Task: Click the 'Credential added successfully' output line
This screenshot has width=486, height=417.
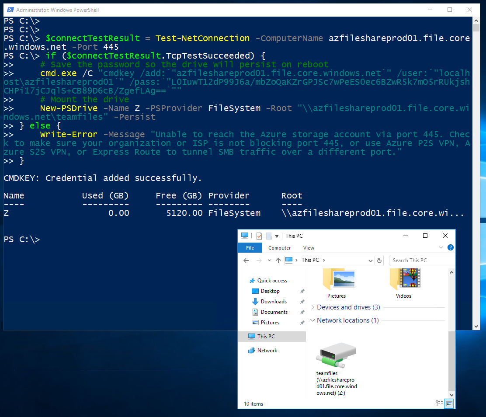Action: tap(103, 178)
